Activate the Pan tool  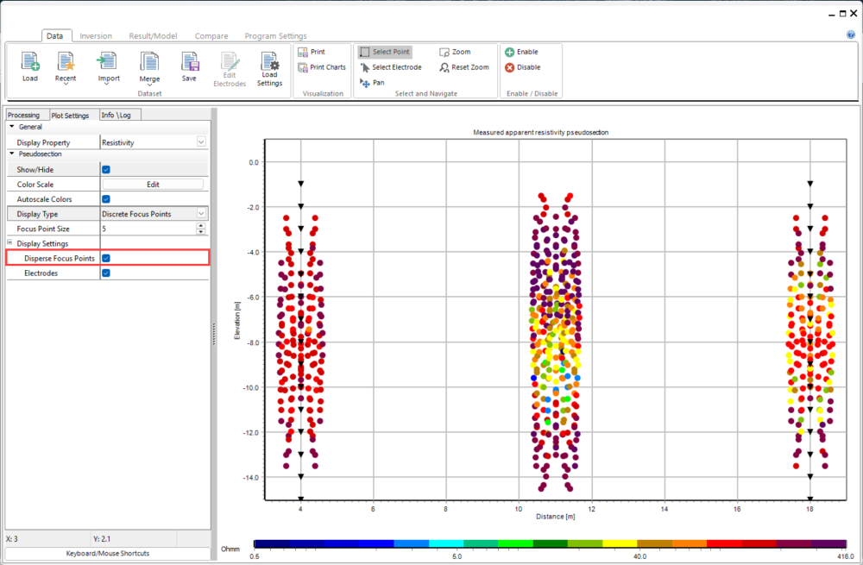[x=372, y=83]
